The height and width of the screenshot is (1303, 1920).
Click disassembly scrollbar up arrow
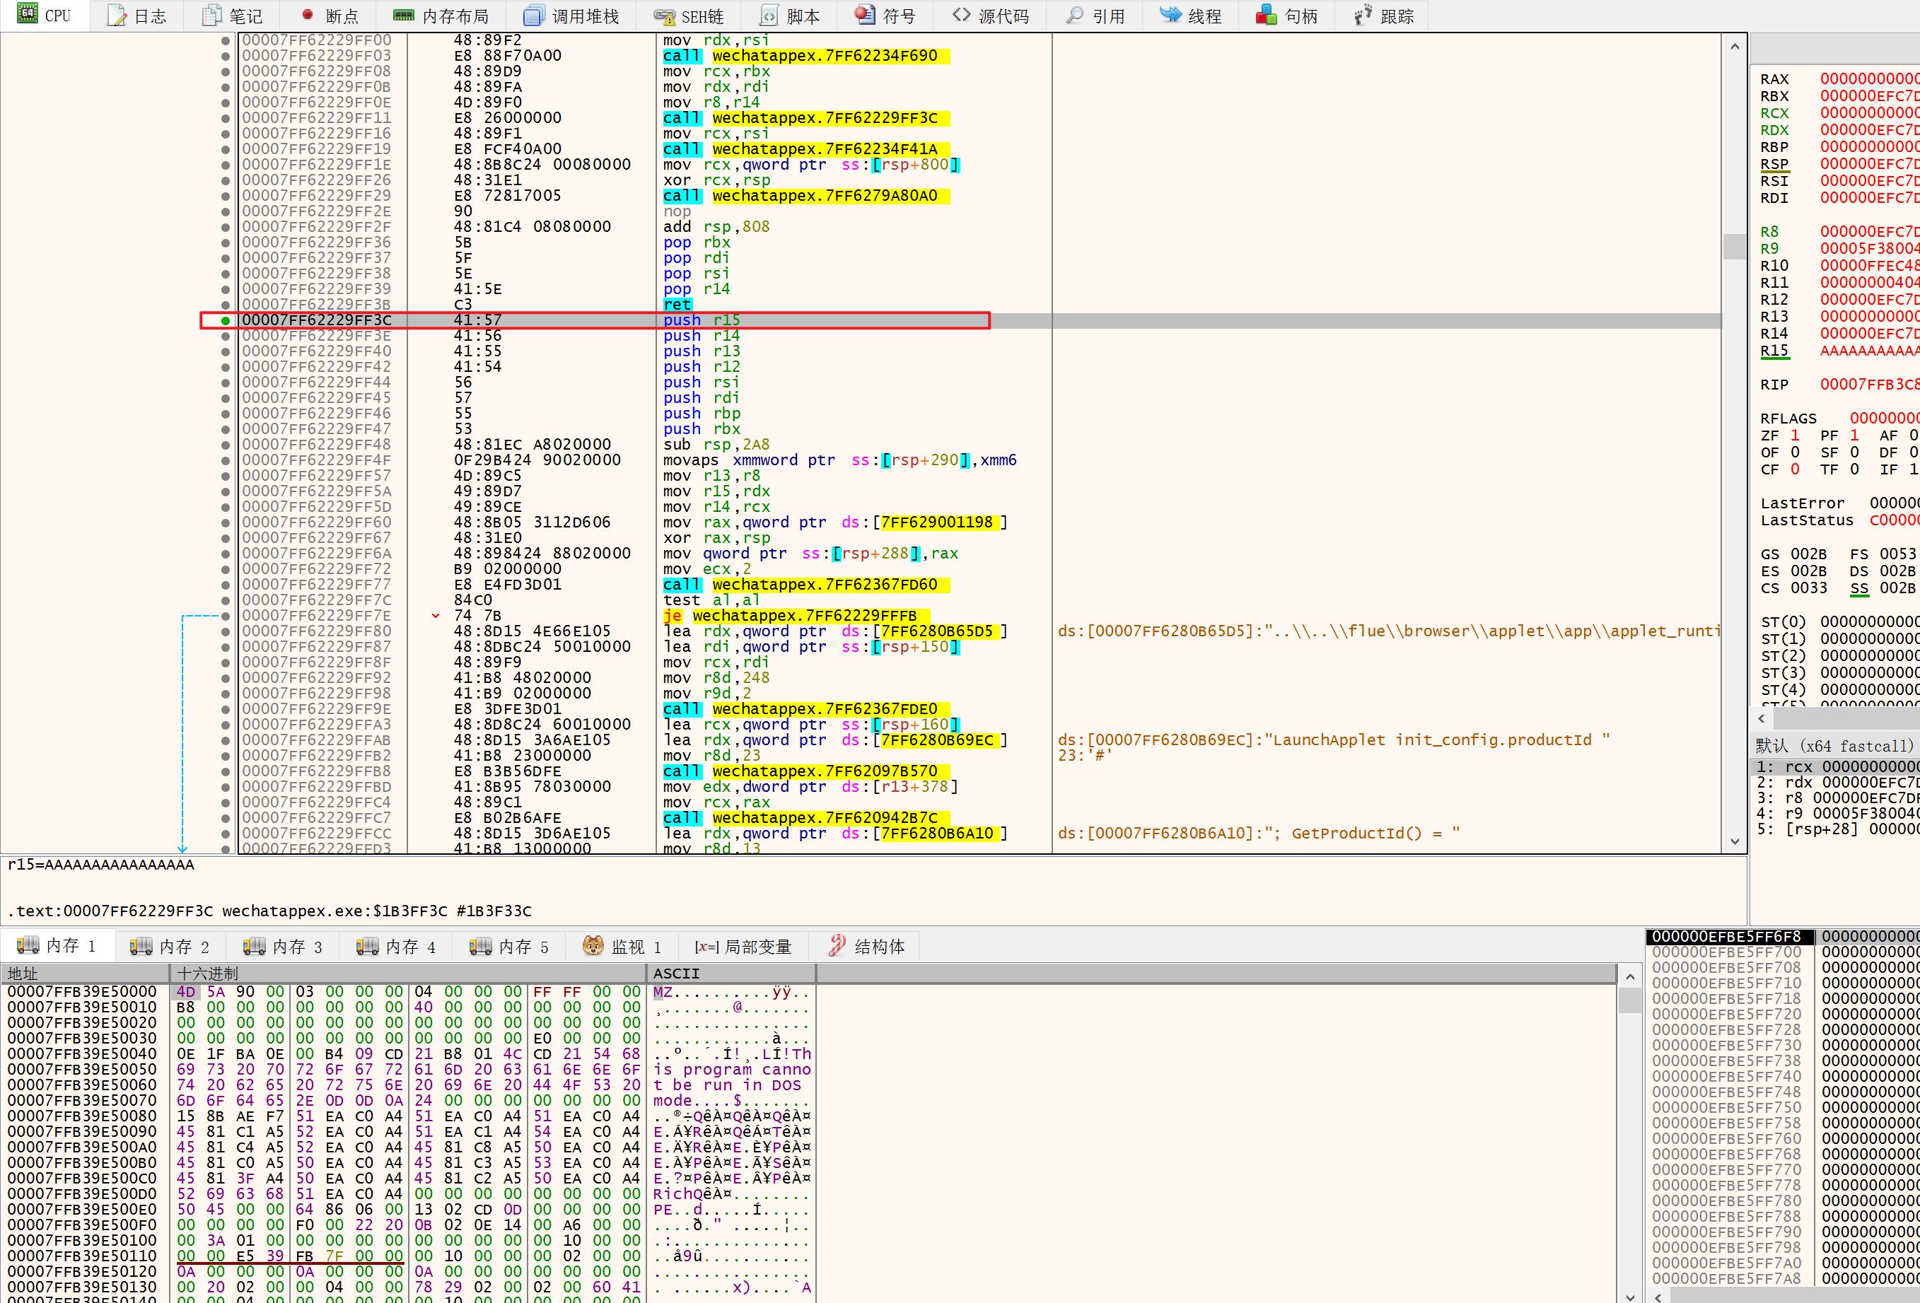click(1734, 47)
